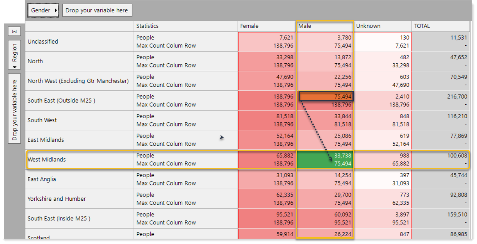Click the East Anglia row label
Screen dimensions: 477x244
(42, 179)
